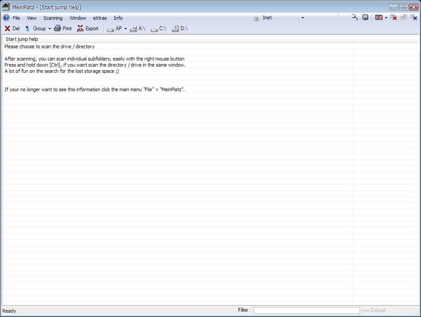
Task: Click the minimize-to-tray box icon
Action: click(x=365, y=17)
